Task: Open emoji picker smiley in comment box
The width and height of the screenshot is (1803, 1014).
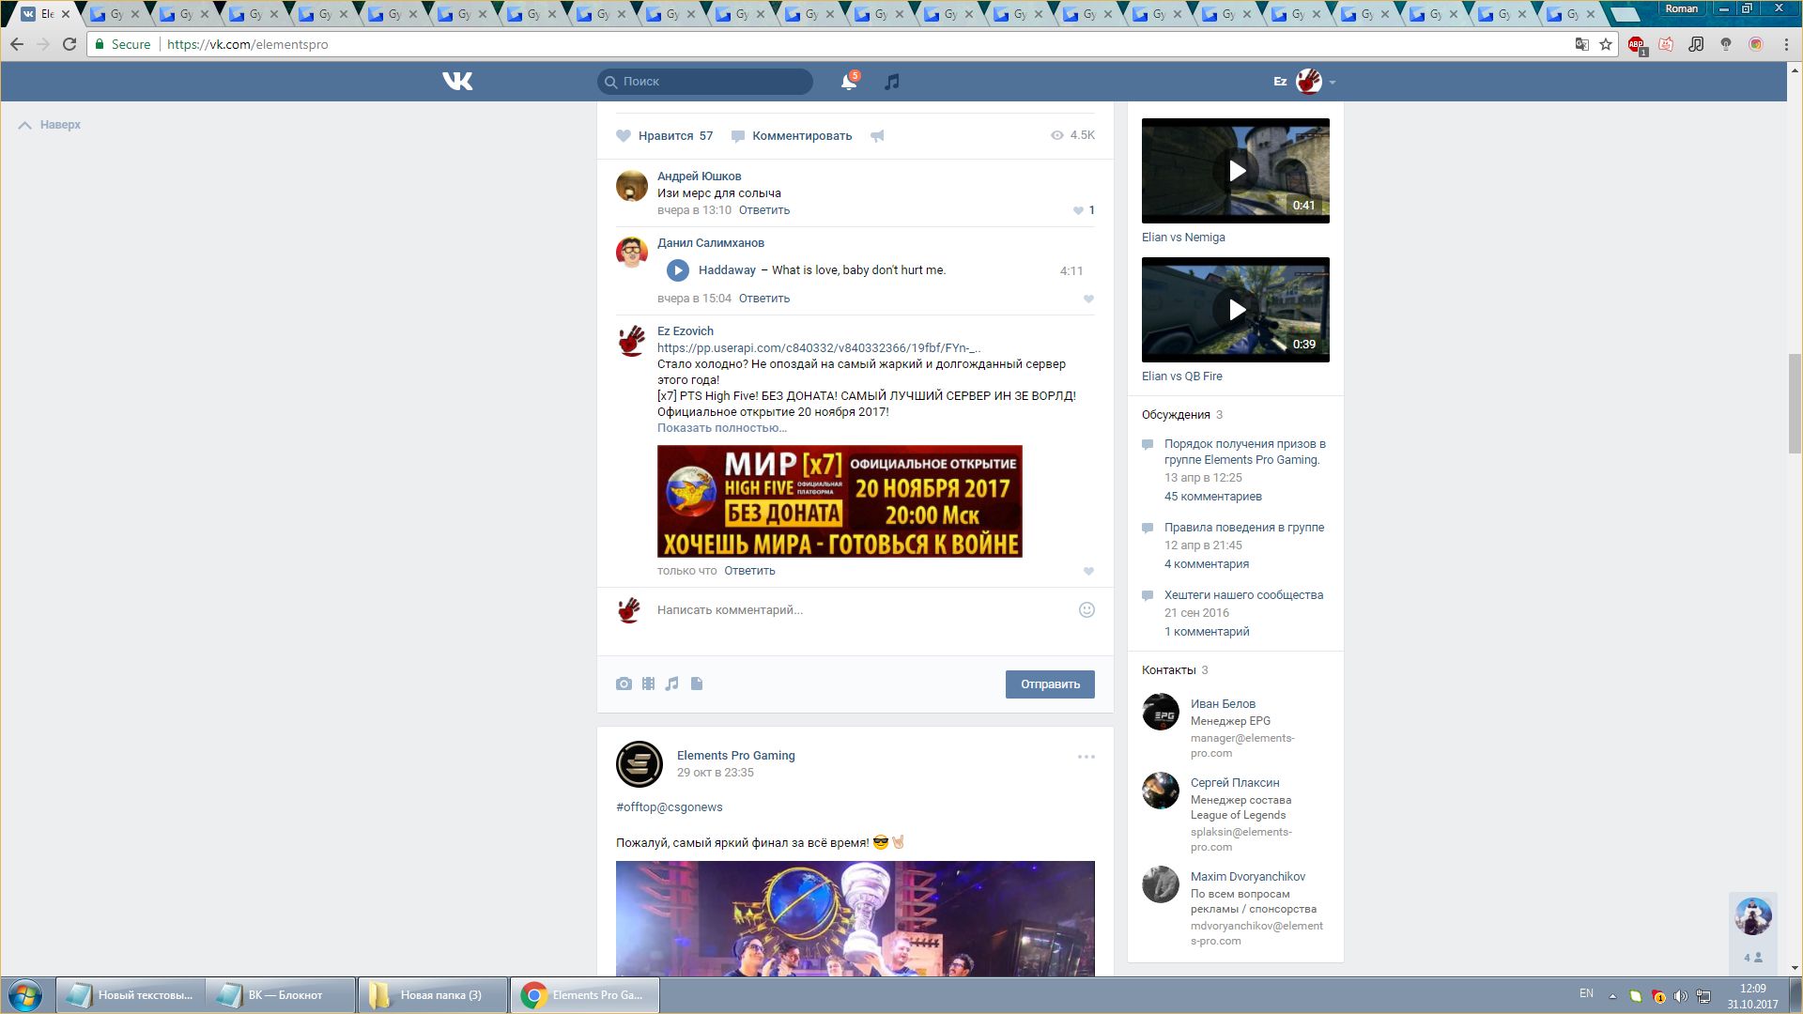Action: point(1086,609)
